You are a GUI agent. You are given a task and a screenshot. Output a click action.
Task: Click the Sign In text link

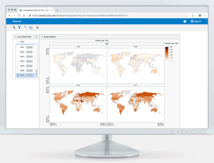point(197,21)
